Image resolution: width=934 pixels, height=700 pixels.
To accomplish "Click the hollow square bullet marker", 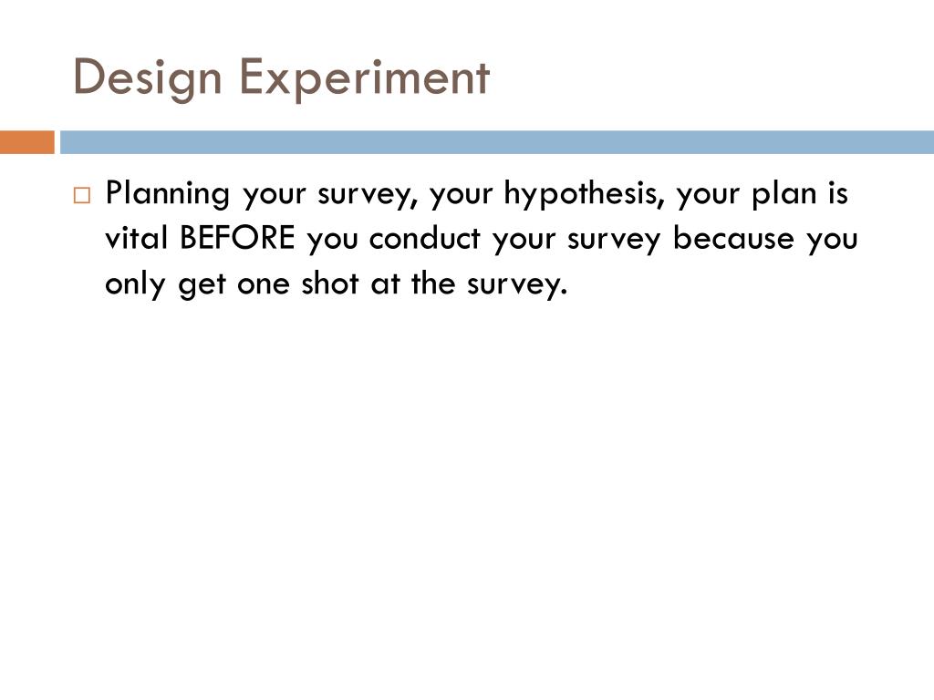I will click(x=82, y=195).
